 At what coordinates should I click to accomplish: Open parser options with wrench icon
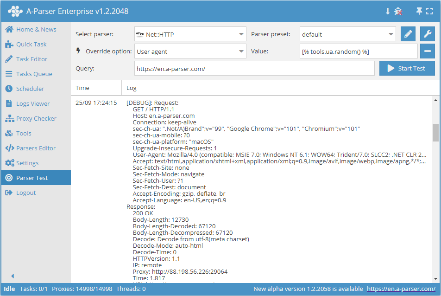pos(428,34)
